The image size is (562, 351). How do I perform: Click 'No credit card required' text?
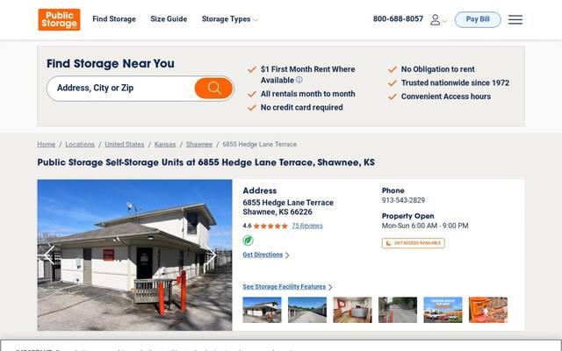[x=302, y=107]
